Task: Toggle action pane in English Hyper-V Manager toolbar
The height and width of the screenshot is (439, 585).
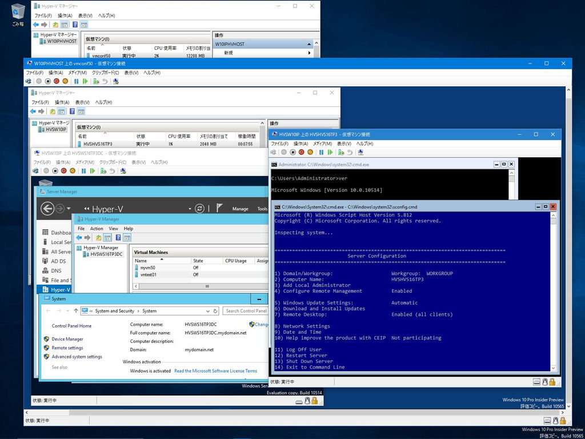Action: coord(127,237)
